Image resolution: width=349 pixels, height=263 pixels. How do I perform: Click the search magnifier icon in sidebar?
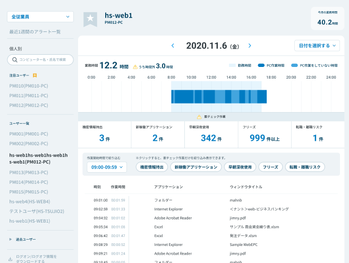click(x=13, y=60)
